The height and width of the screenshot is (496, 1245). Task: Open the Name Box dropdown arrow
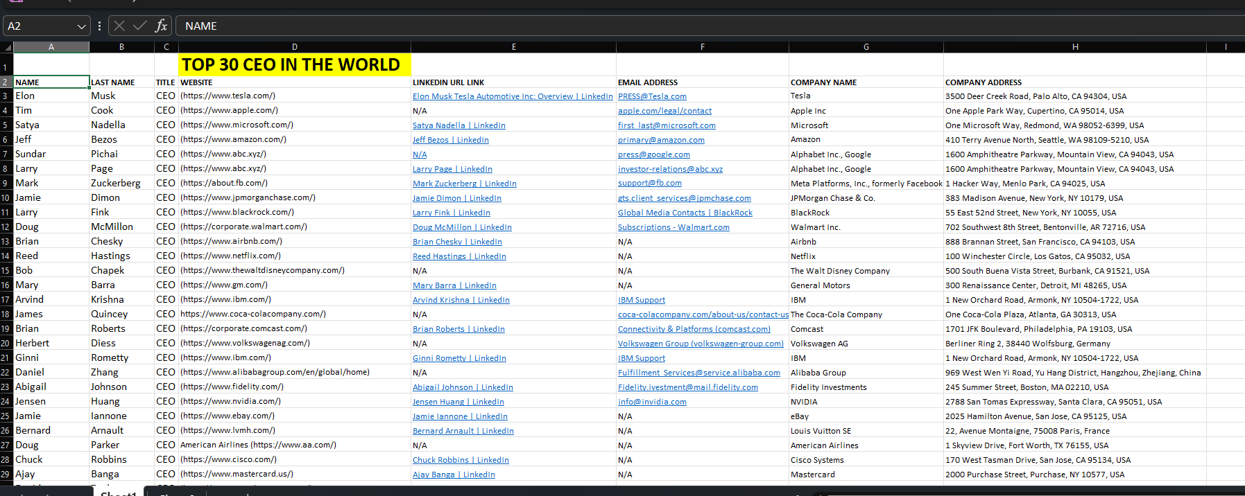pyautogui.click(x=82, y=26)
